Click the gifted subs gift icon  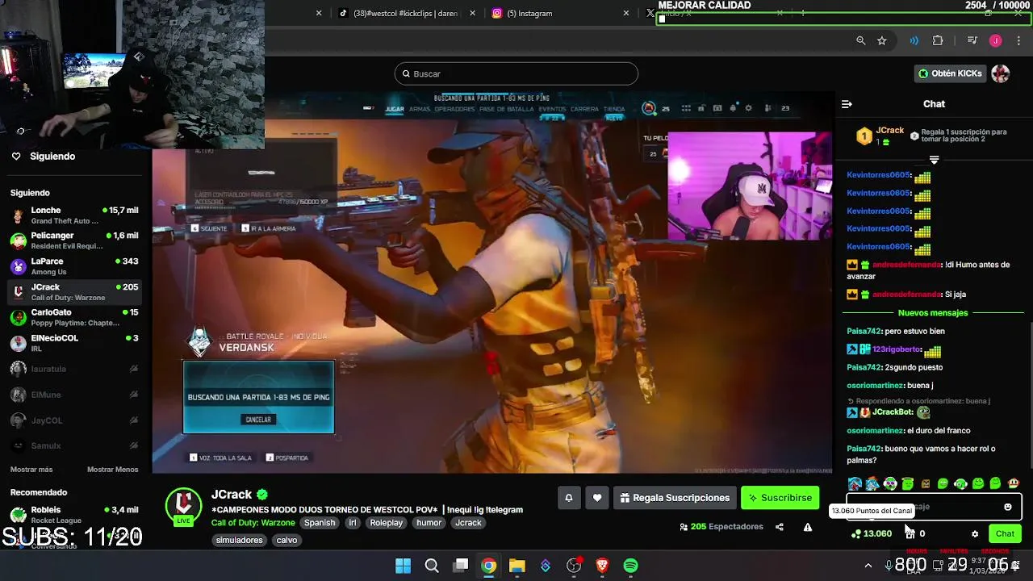tap(910, 533)
